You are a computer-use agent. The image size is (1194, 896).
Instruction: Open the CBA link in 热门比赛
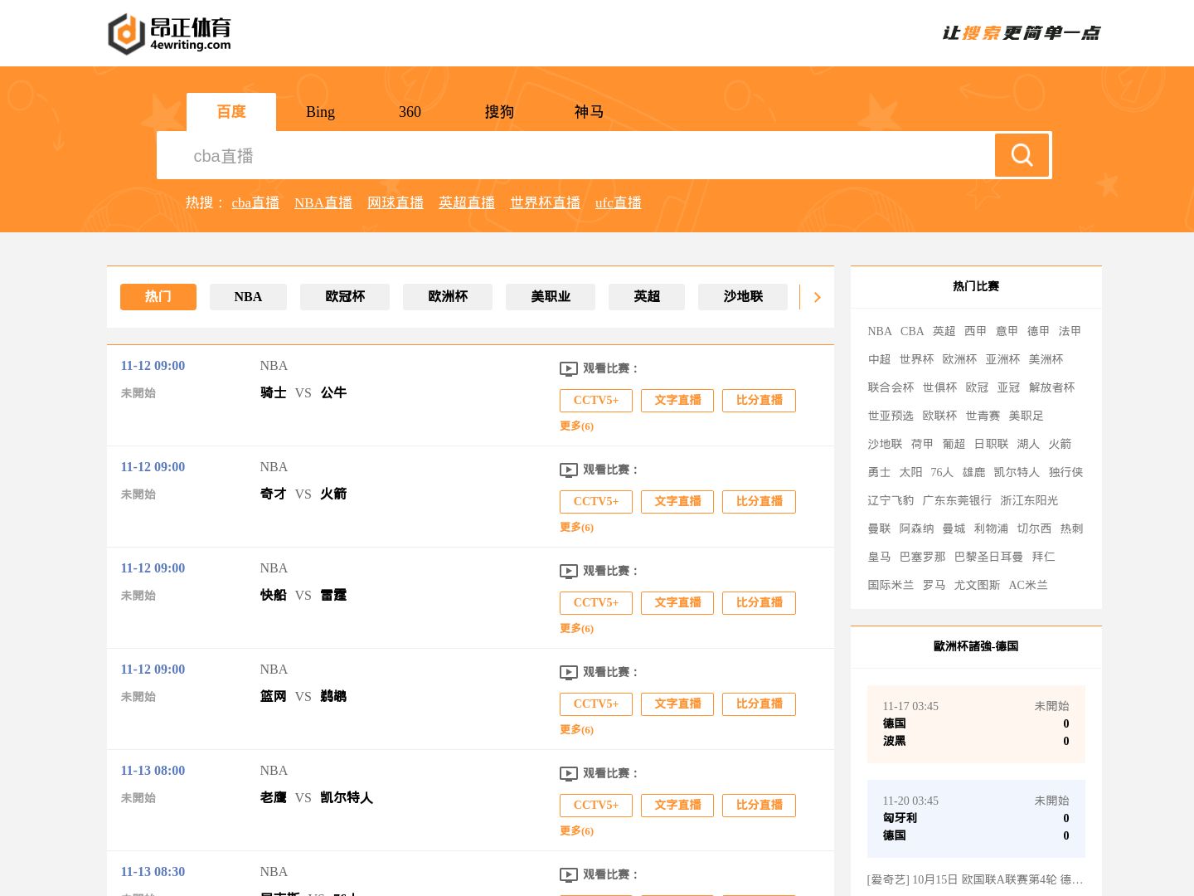912,331
